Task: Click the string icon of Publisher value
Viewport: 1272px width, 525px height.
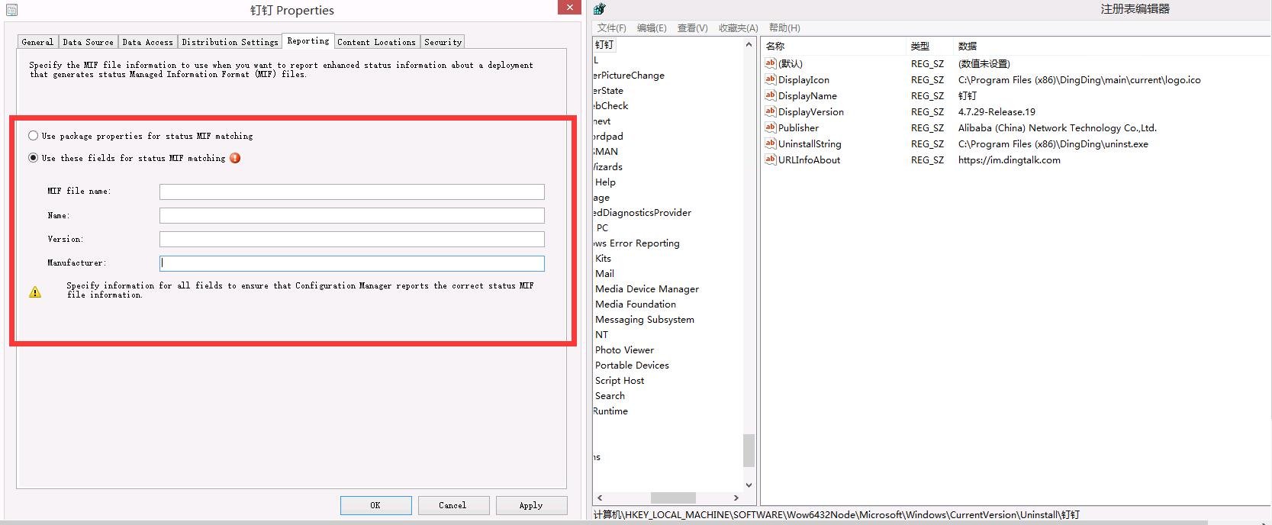Action: (771, 127)
